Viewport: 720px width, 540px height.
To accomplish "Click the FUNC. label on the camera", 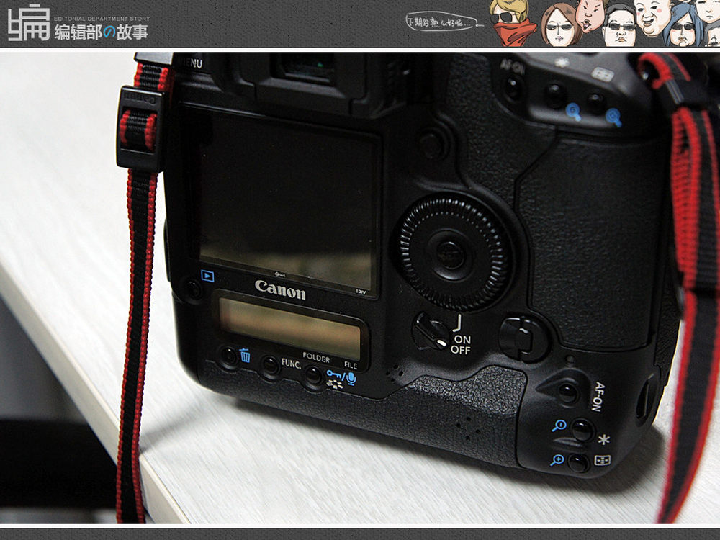I will click(x=291, y=364).
